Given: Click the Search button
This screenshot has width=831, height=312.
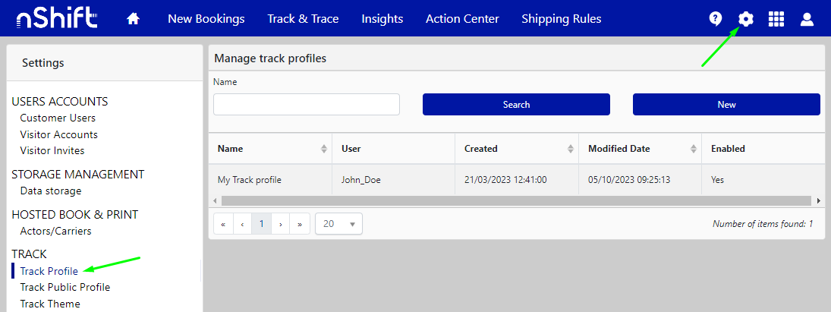Looking at the screenshot, I should click(x=516, y=105).
